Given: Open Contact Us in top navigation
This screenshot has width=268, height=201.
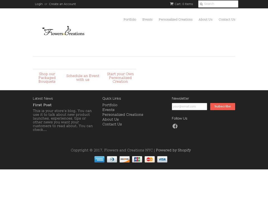Looking at the screenshot, I should [227, 20].
